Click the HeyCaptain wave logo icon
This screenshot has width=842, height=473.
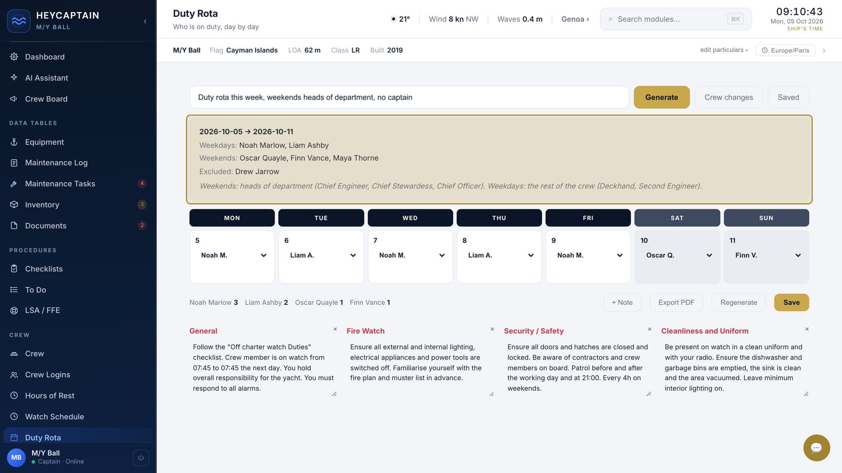[18, 21]
